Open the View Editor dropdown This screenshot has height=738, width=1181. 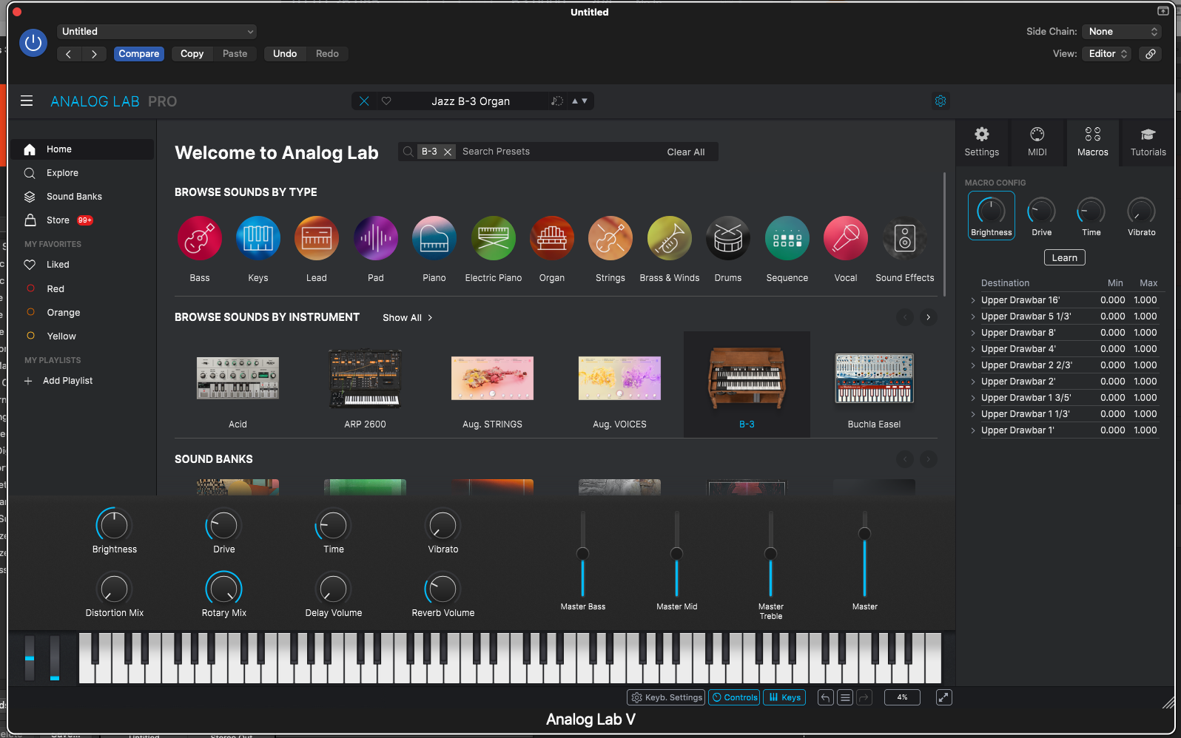pos(1107,54)
